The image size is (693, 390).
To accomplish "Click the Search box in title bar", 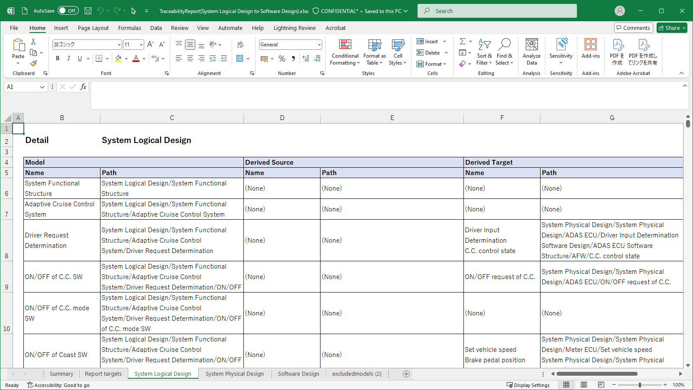I will click(497, 11).
